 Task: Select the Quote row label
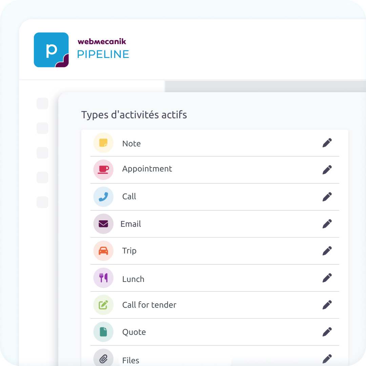tap(134, 332)
